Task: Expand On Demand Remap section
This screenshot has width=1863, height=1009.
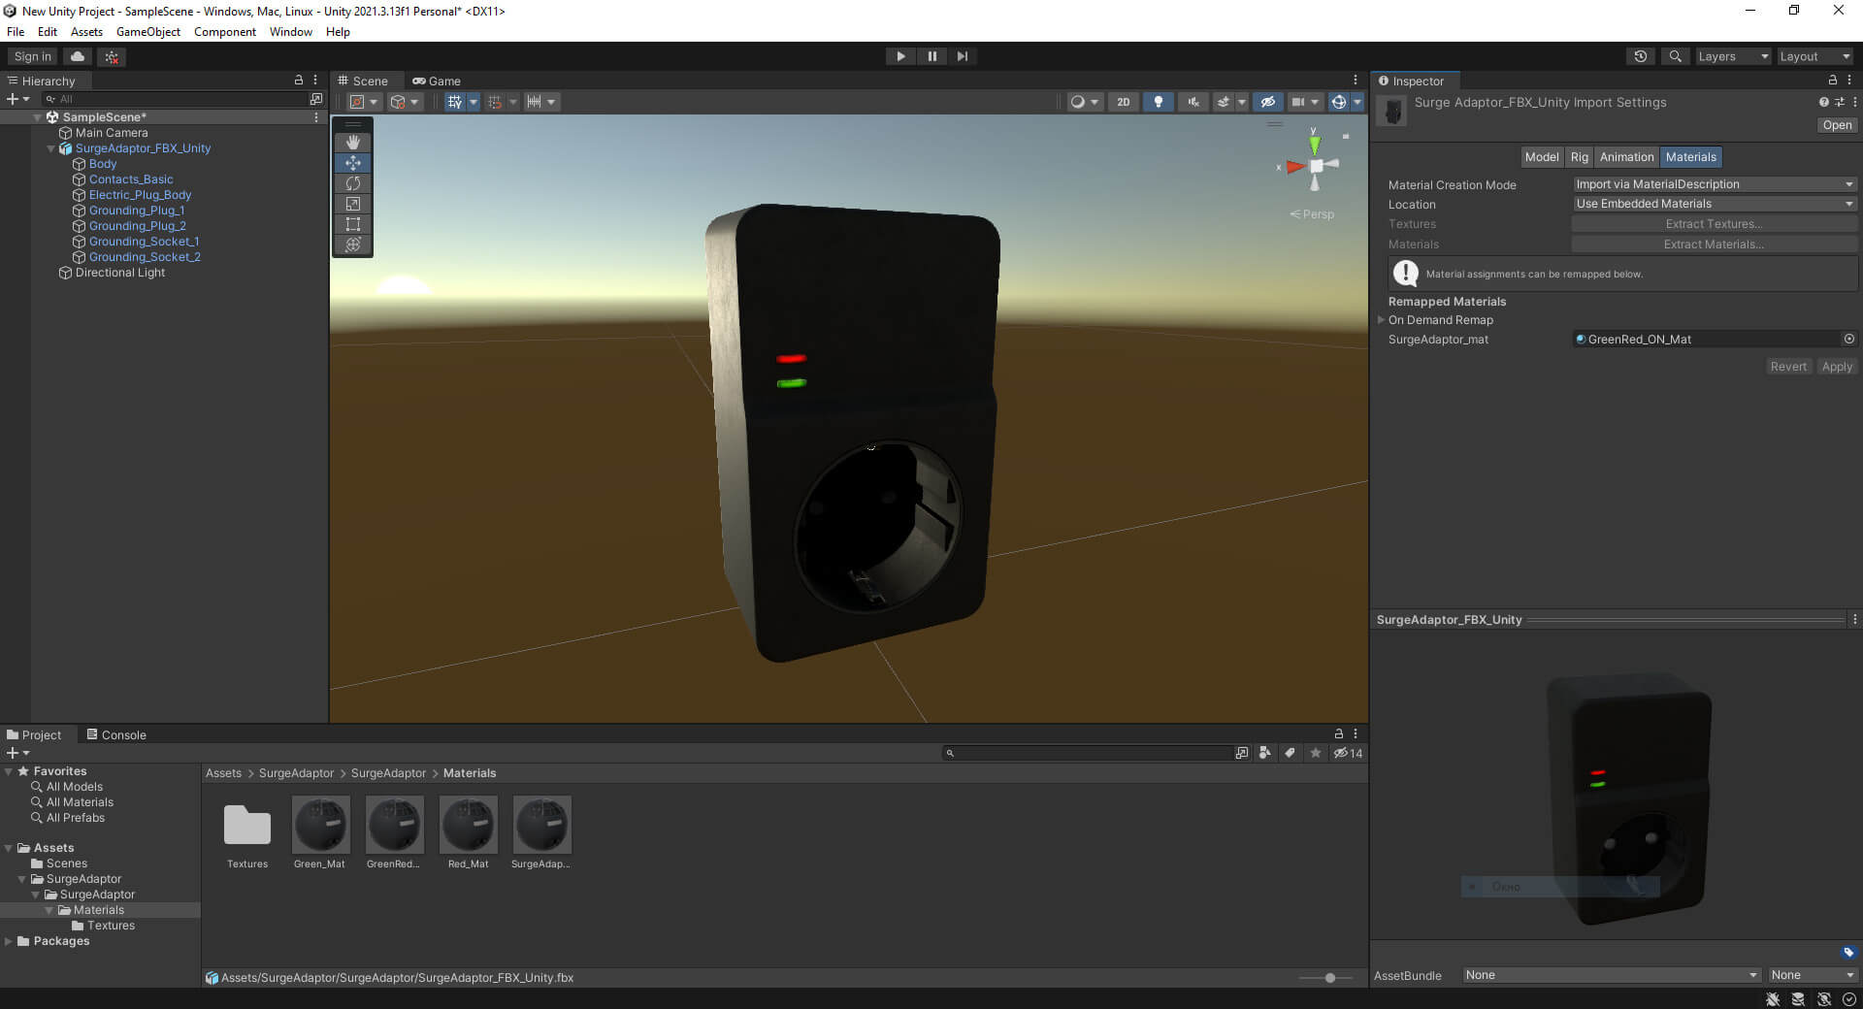Action: [1382, 320]
